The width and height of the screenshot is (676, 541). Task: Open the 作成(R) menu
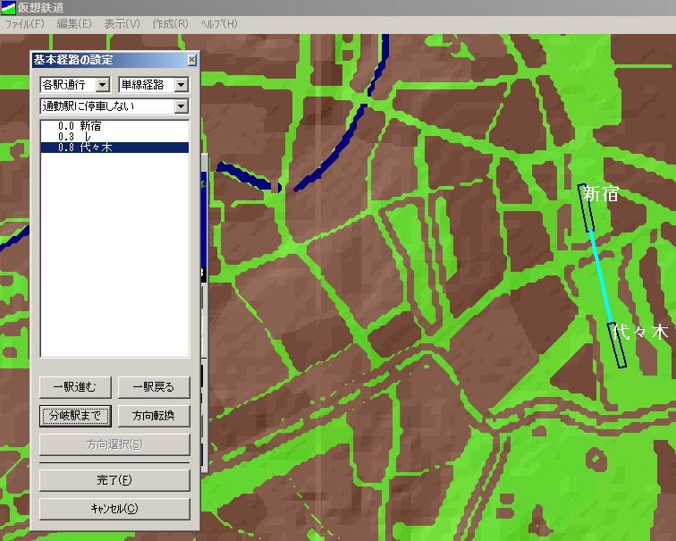point(170,23)
